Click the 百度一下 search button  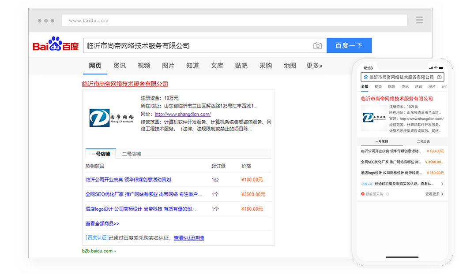[349, 45]
